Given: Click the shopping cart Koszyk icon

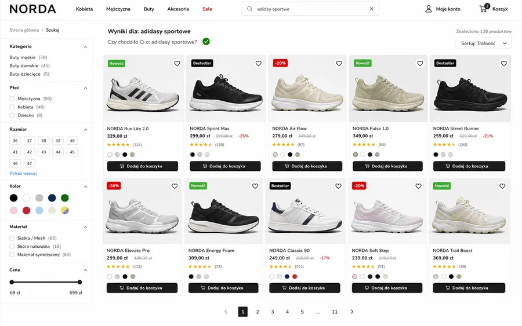Looking at the screenshot, I should 483,9.
